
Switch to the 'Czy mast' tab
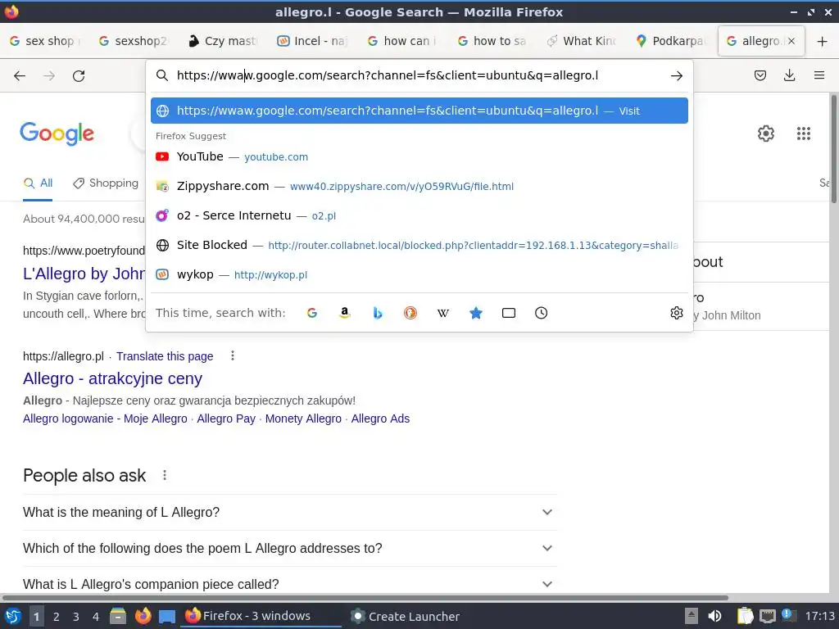click(224, 41)
